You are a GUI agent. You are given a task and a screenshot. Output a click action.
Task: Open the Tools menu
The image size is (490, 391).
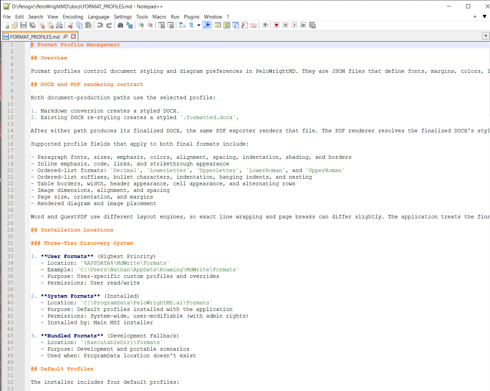(x=142, y=17)
